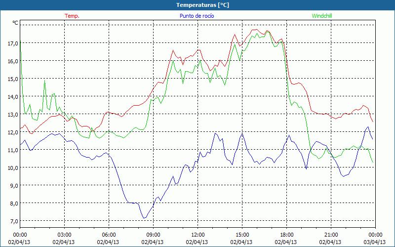Click the 09:00 time axis label

point(153,235)
